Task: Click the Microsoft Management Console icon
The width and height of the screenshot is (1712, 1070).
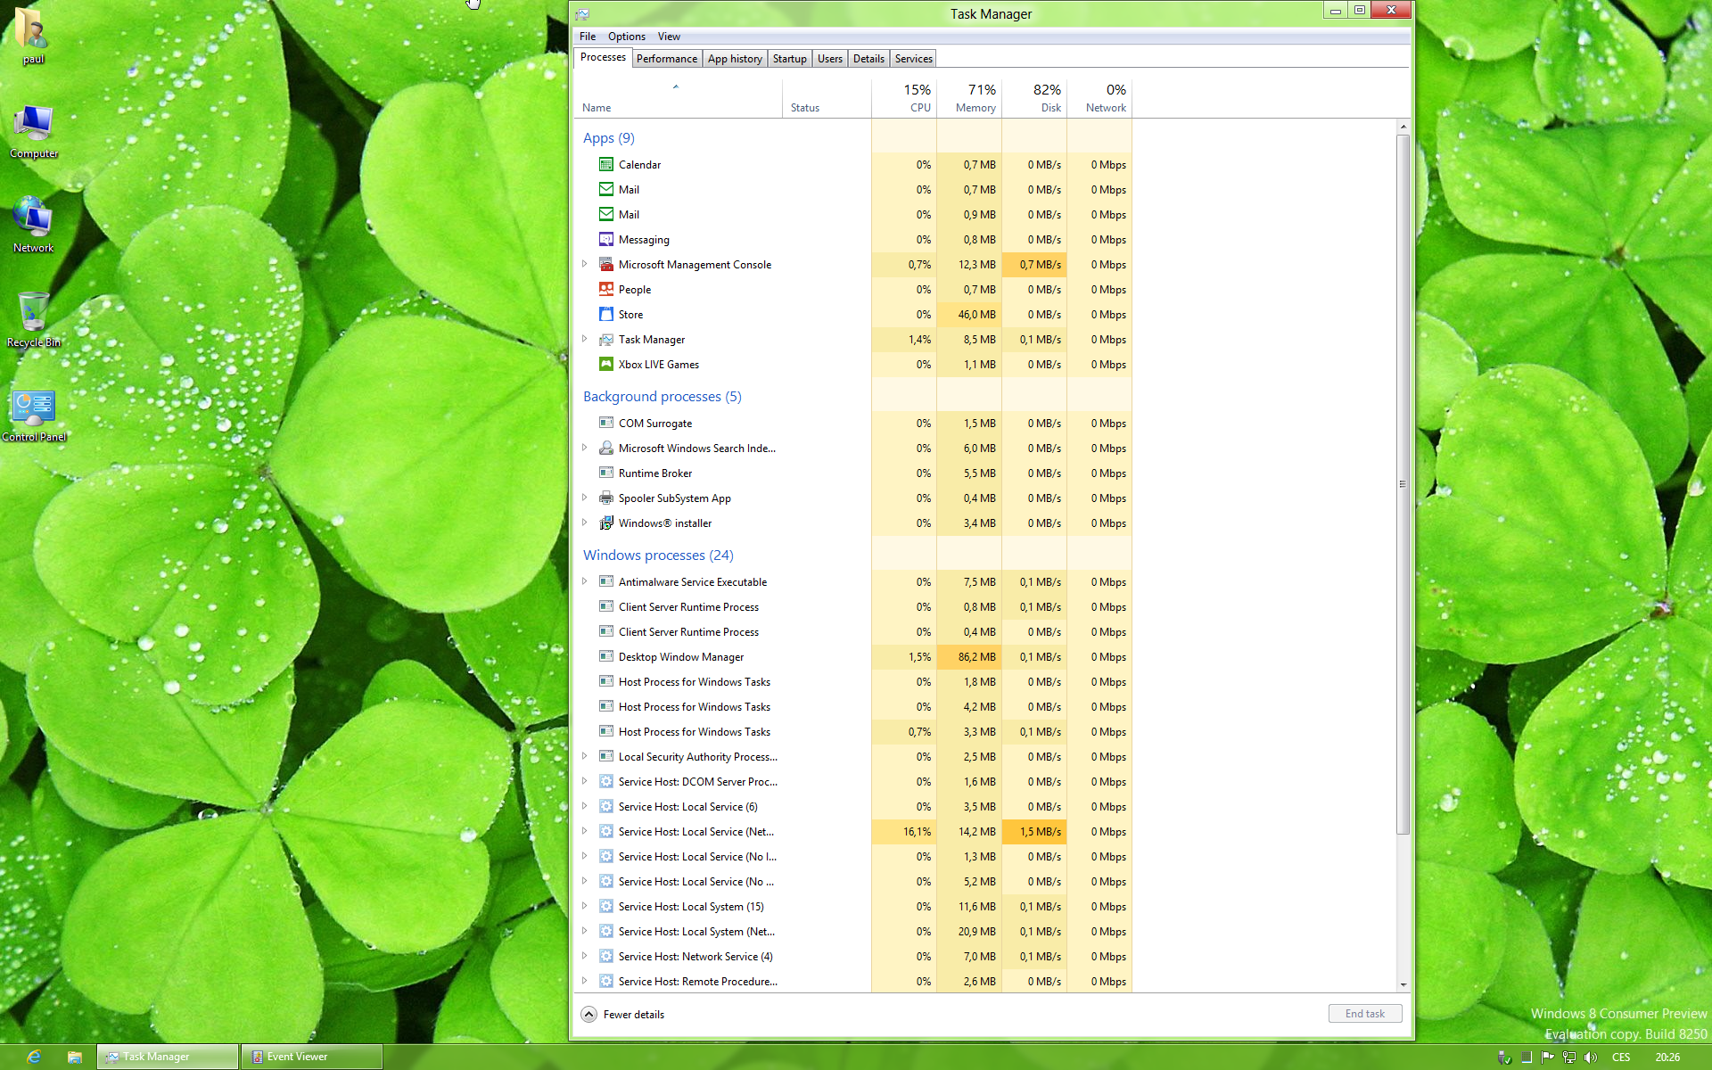Action: pos(606,264)
